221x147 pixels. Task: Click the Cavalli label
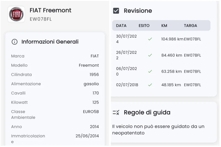pyautogui.click(x=18, y=93)
